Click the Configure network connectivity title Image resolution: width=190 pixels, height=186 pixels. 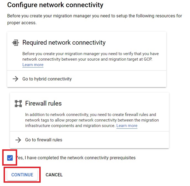[x=55, y=5]
